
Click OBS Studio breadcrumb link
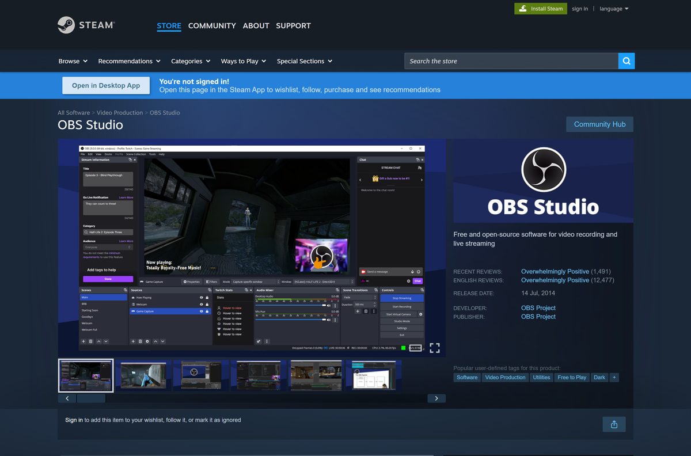click(165, 113)
